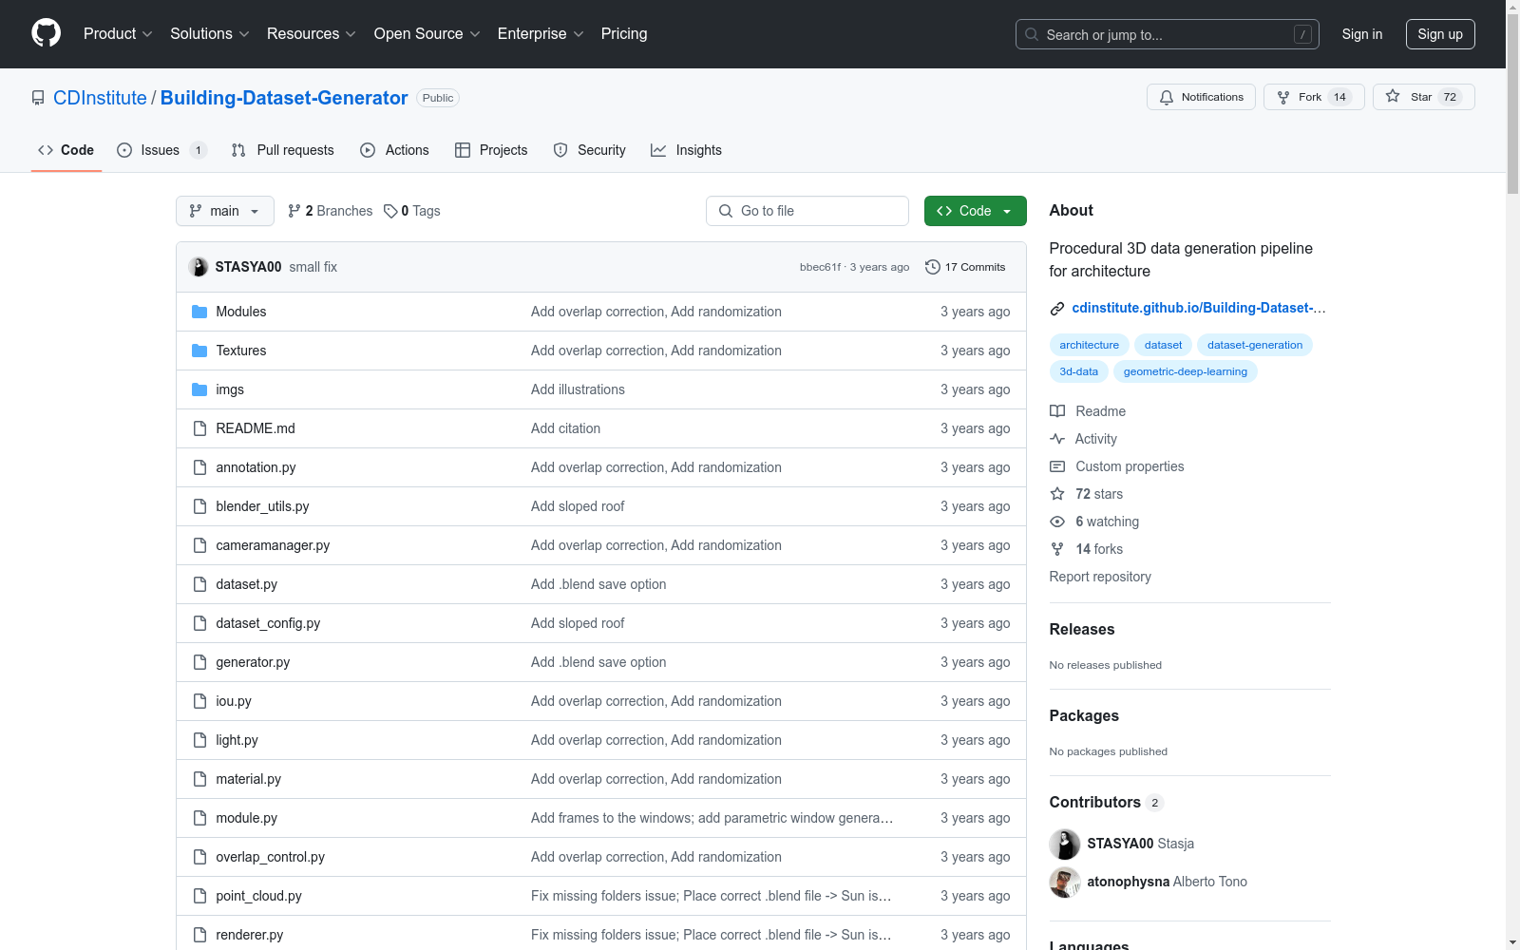Click the Go to file input field

(x=807, y=211)
